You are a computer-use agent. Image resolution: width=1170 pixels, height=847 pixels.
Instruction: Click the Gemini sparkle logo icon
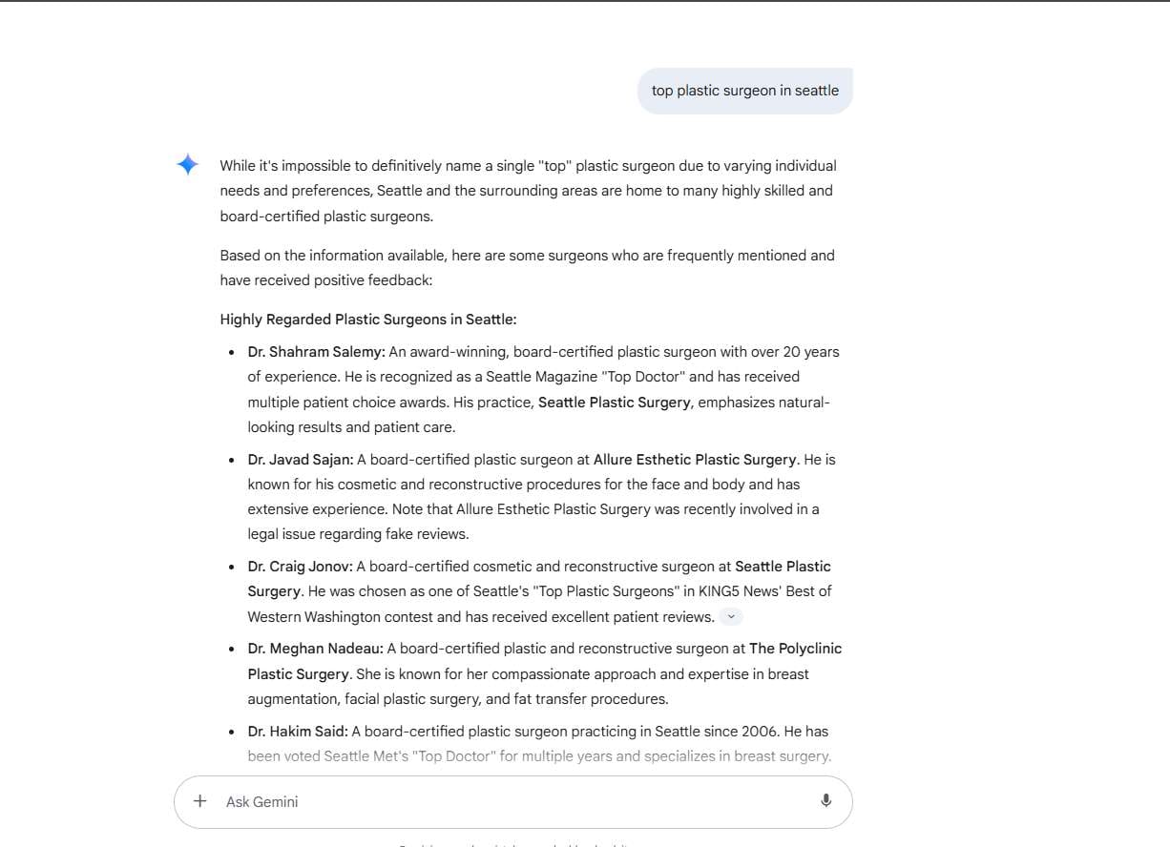click(x=187, y=165)
